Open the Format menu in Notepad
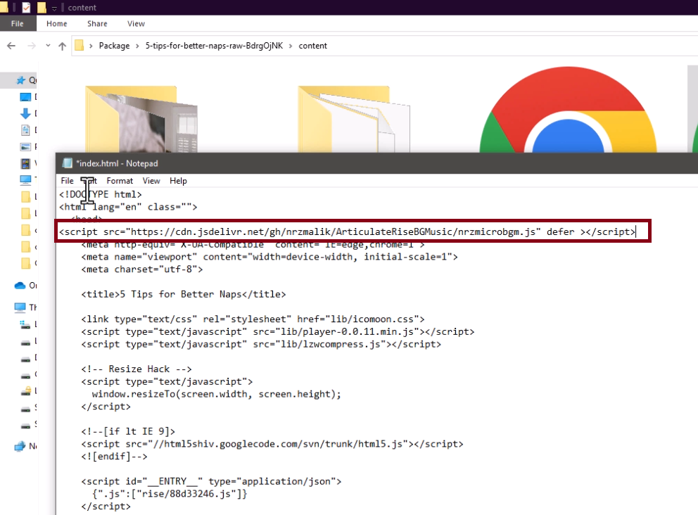The height and width of the screenshot is (515, 698). coord(120,181)
